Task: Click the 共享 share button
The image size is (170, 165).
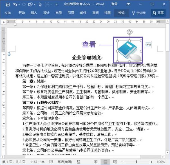Action: pos(158,13)
